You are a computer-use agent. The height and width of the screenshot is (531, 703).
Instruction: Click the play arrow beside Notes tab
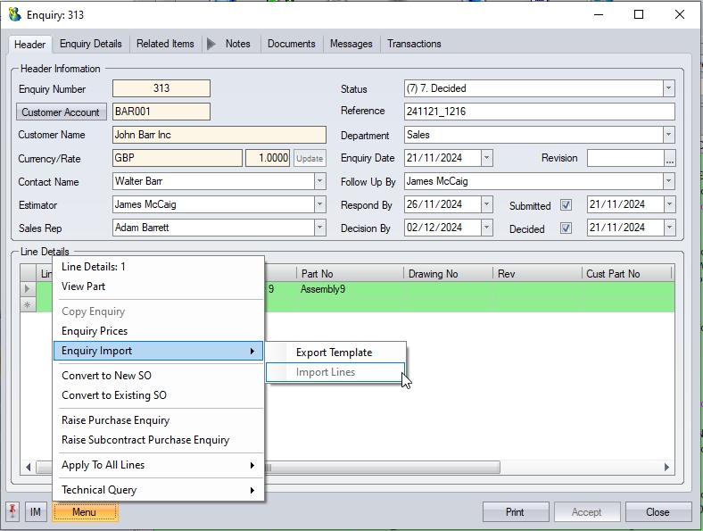pos(211,44)
